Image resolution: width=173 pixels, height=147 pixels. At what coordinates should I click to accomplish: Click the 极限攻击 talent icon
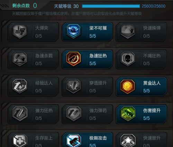point(74,141)
